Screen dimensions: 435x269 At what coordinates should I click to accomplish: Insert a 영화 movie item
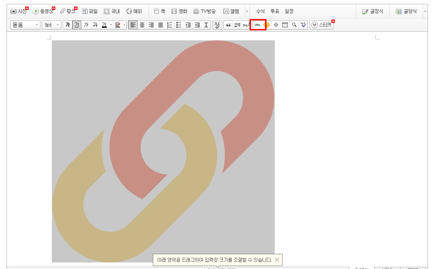(x=179, y=11)
